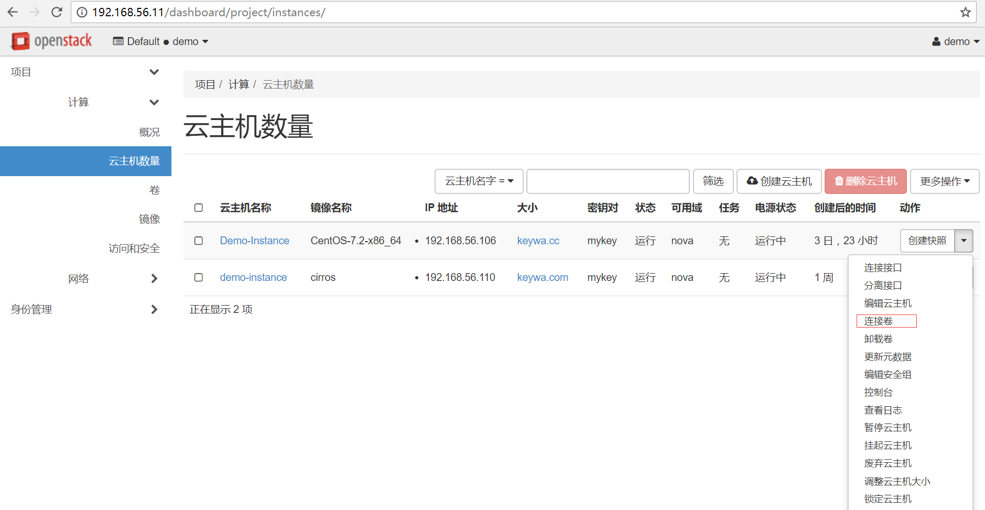This screenshot has width=985, height=510.
Task: Choose 暂停云主机 from the action menu
Action: [x=887, y=428]
